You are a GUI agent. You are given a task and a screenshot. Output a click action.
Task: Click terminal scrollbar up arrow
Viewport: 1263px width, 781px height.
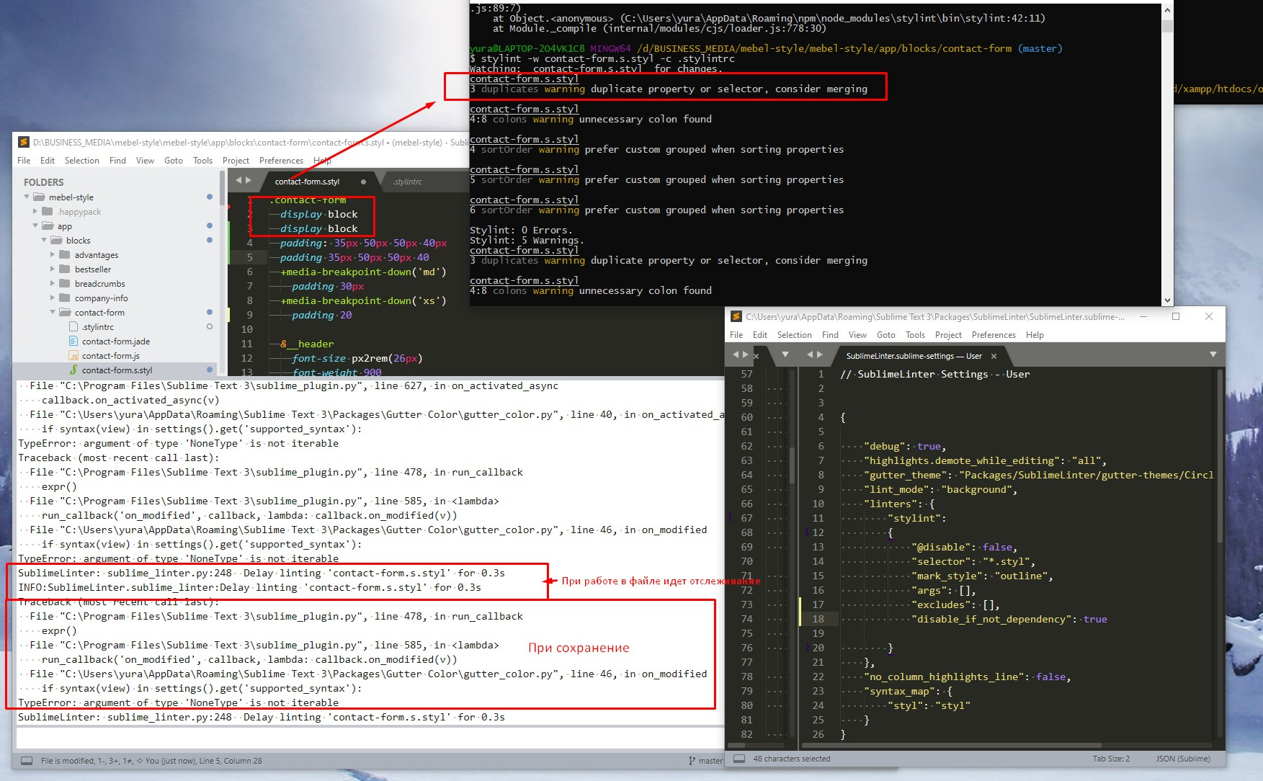pos(1166,9)
